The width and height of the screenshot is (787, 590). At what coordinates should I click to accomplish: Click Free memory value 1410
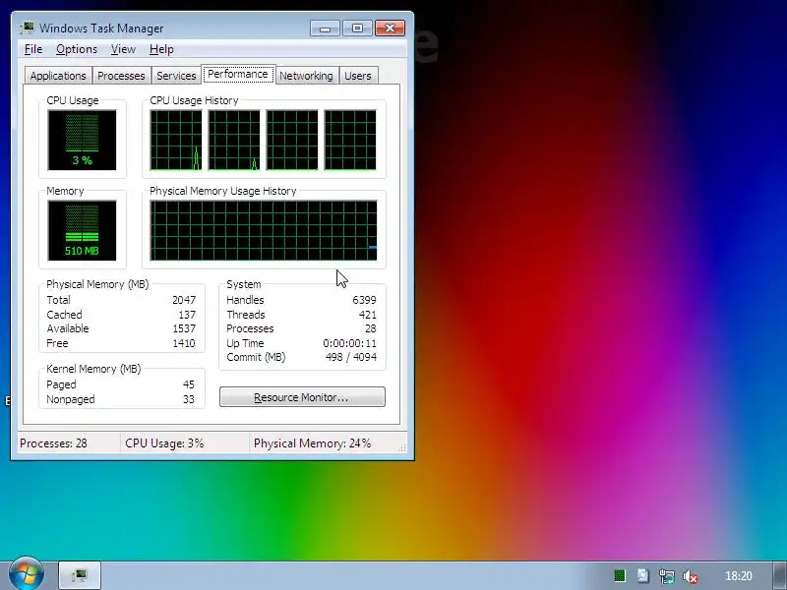[184, 343]
